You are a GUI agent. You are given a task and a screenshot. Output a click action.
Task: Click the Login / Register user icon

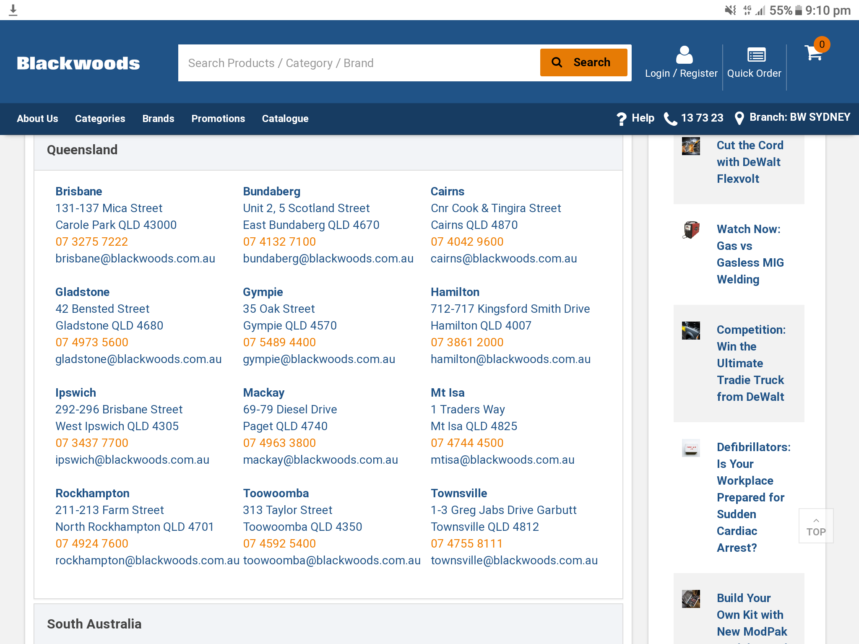click(x=684, y=55)
